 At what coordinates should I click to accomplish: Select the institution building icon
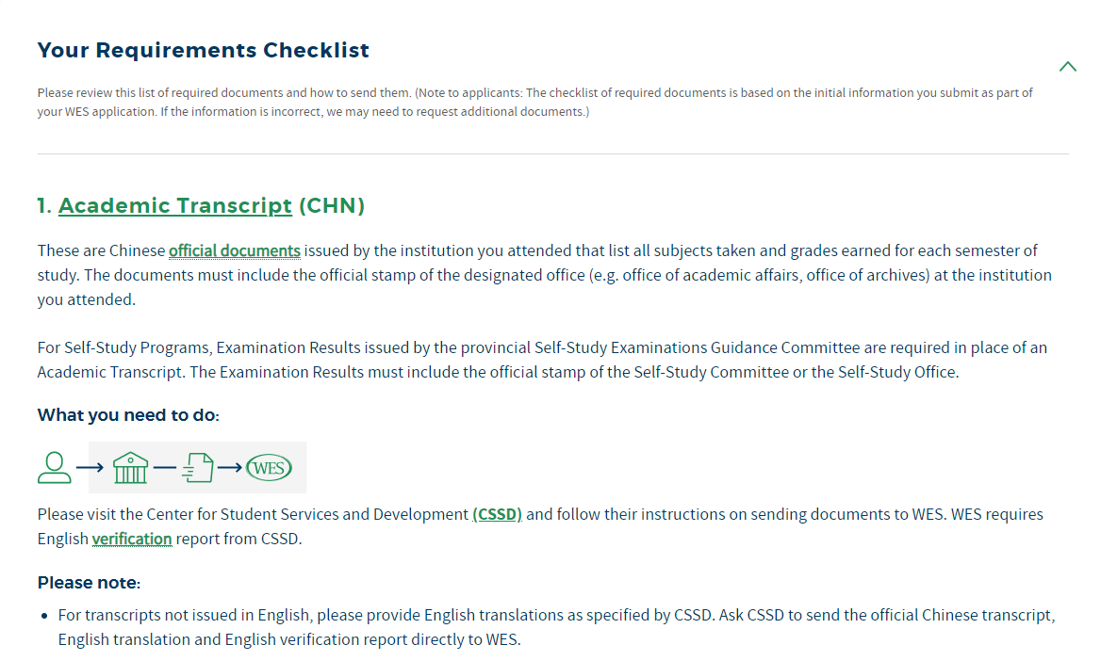click(x=130, y=467)
